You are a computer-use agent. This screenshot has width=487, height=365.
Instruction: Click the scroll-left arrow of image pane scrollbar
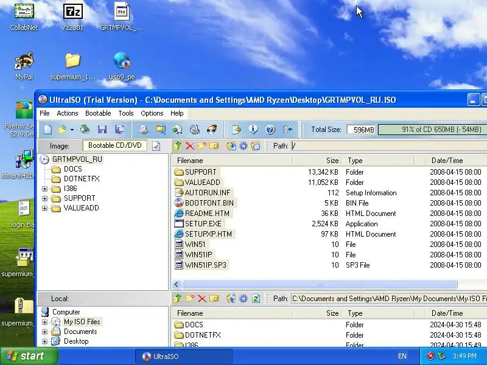177,284
